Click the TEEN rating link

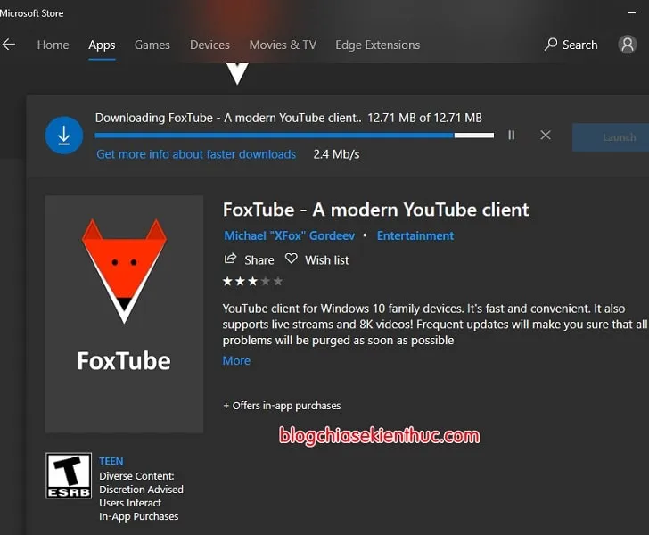(x=111, y=461)
